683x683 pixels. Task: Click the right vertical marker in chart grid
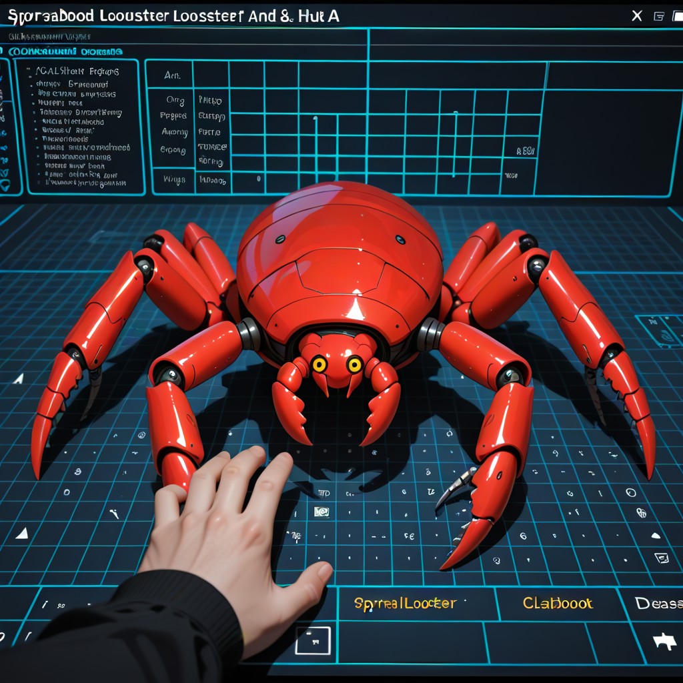(455, 143)
